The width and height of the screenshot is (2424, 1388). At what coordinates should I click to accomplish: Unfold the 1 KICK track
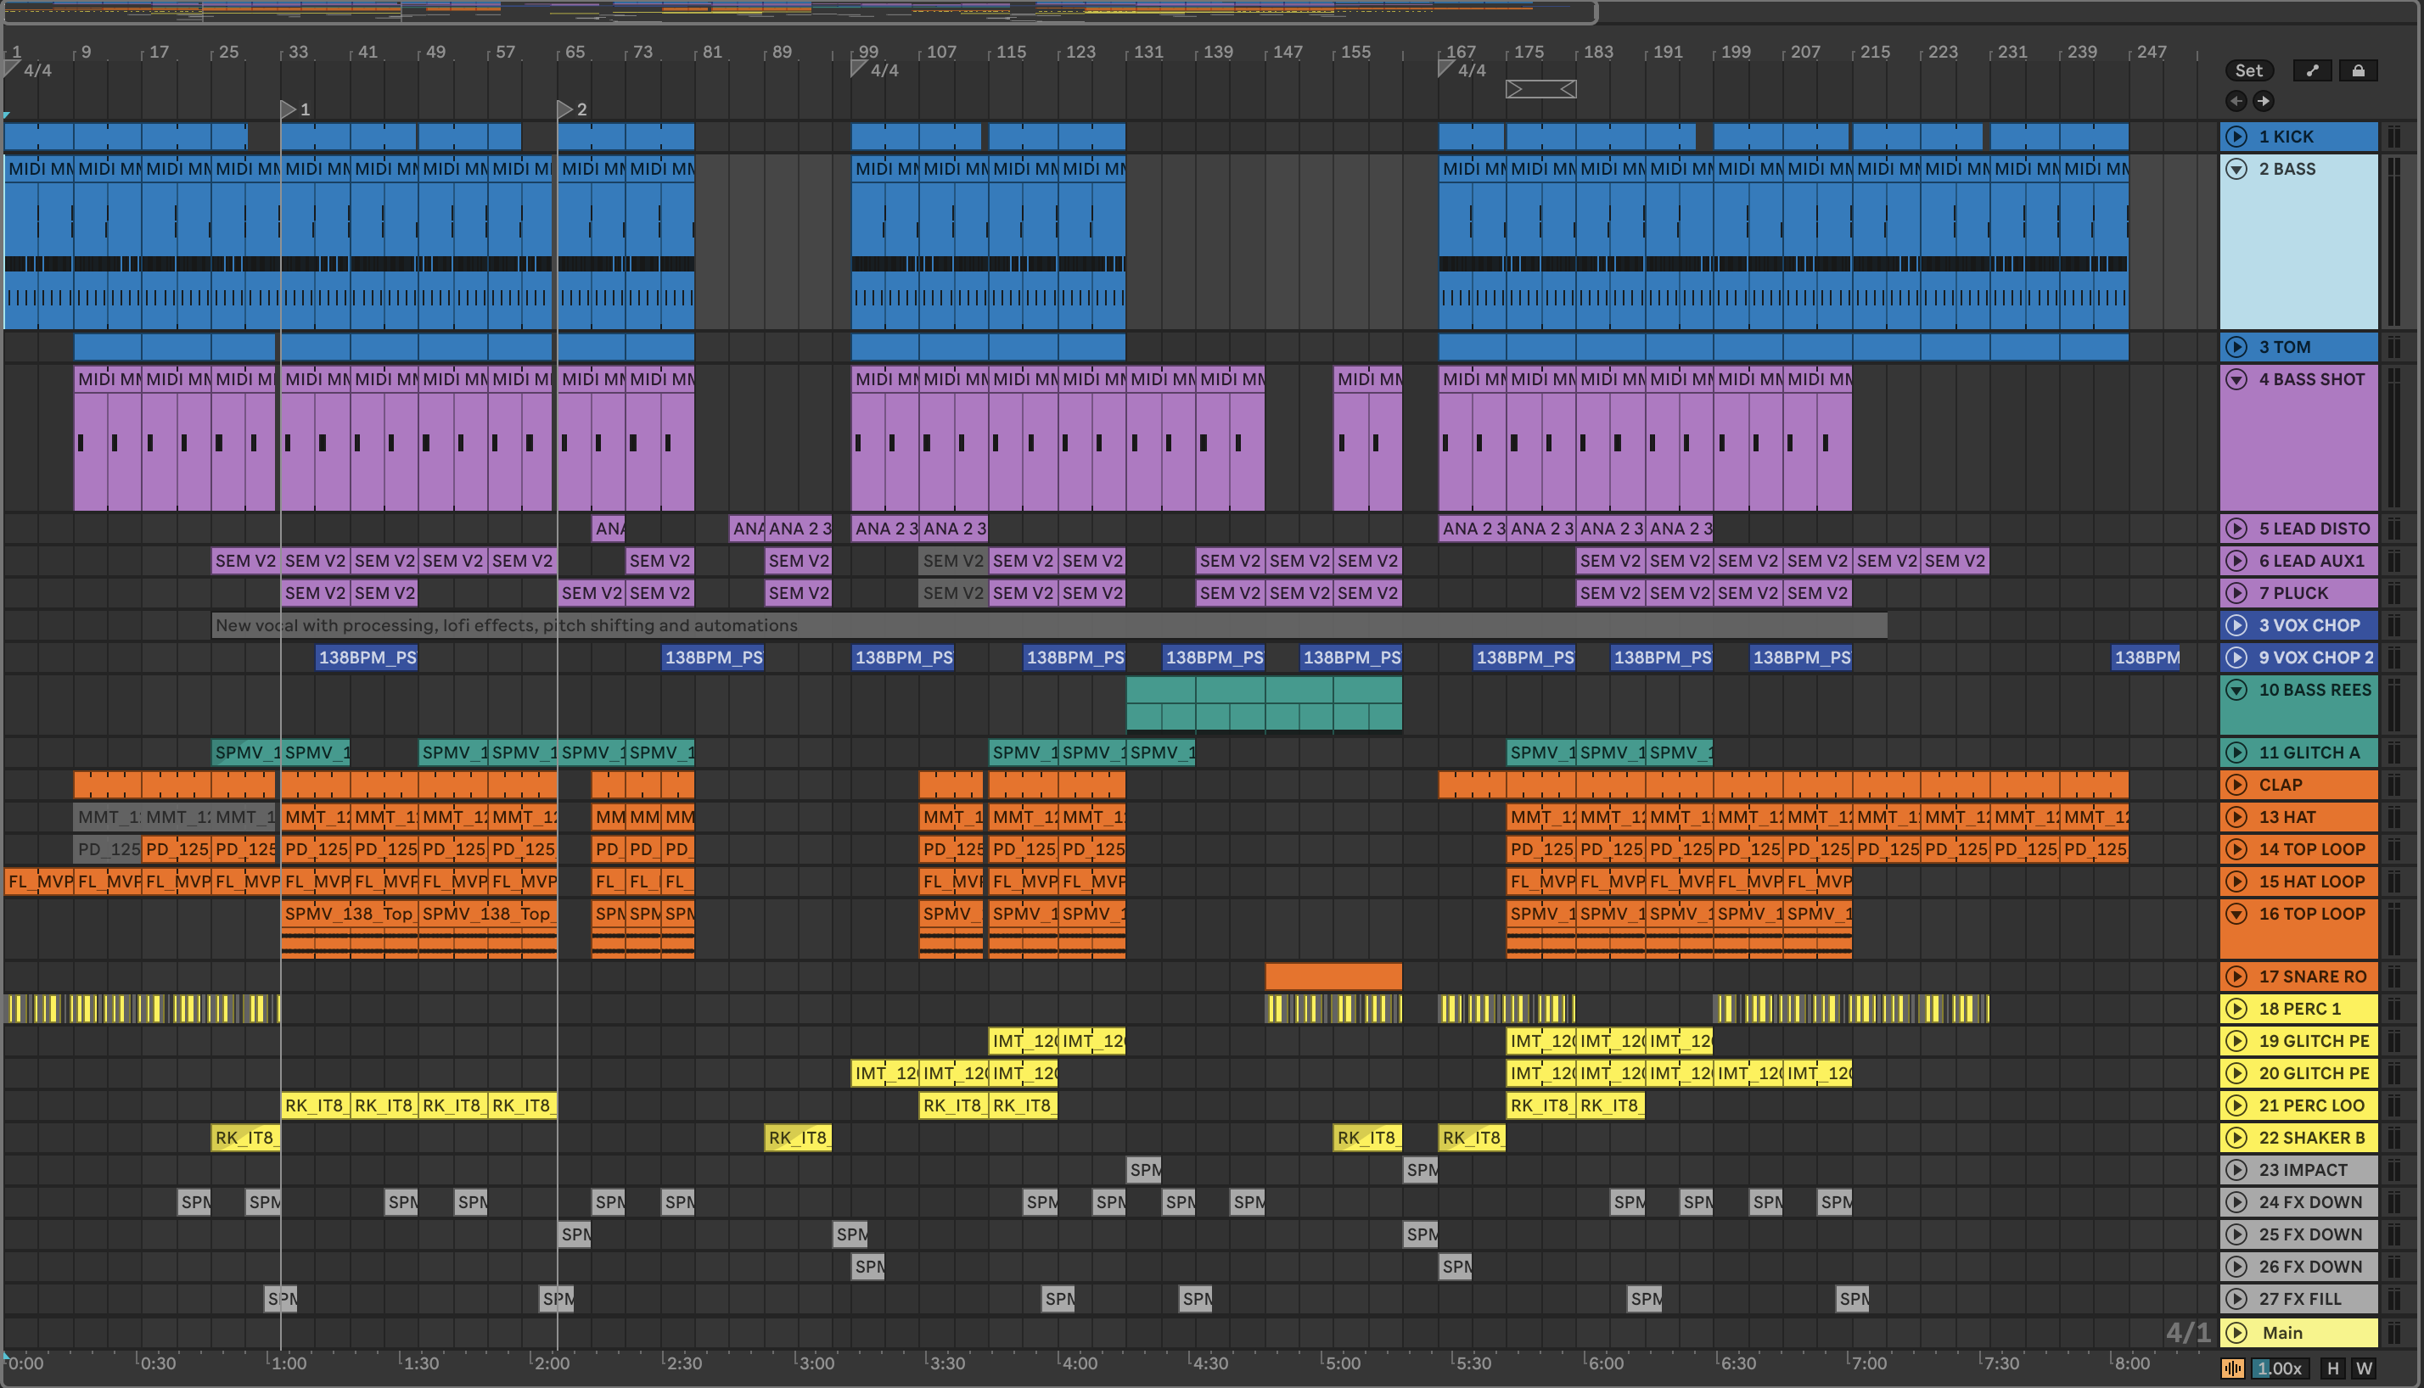pos(2236,137)
